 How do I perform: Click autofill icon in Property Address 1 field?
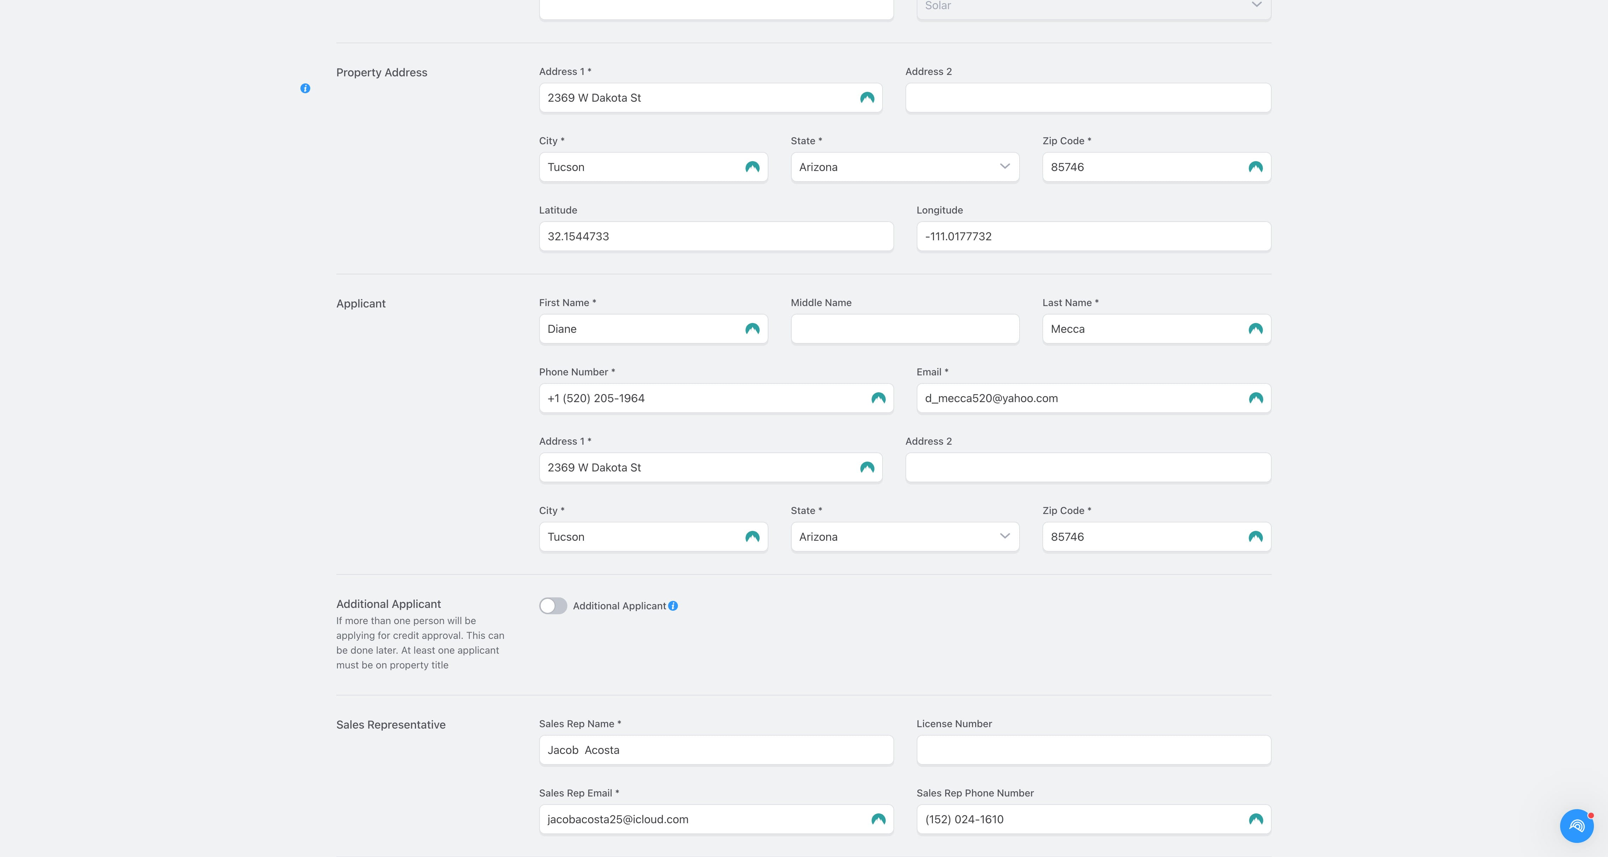click(867, 98)
